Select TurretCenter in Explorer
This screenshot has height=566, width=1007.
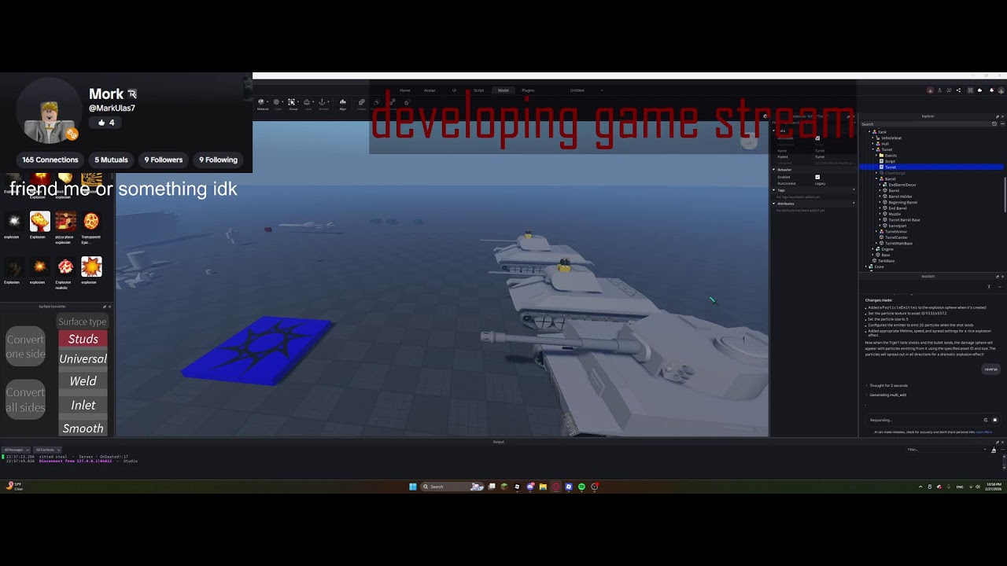[x=896, y=237]
